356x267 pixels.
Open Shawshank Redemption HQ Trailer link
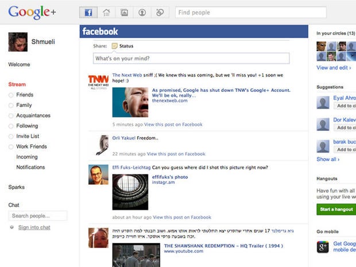tap(223, 246)
